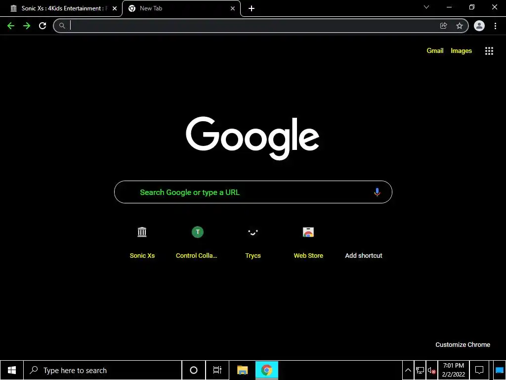Screen dimensions: 506x380
Task: Click the Google logo
Action: [253, 139]
